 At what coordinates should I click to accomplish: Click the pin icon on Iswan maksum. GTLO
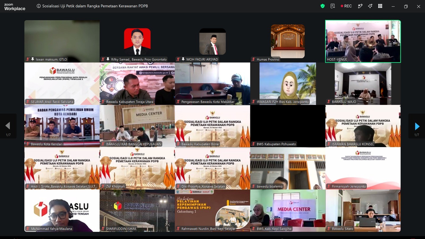tap(33, 59)
